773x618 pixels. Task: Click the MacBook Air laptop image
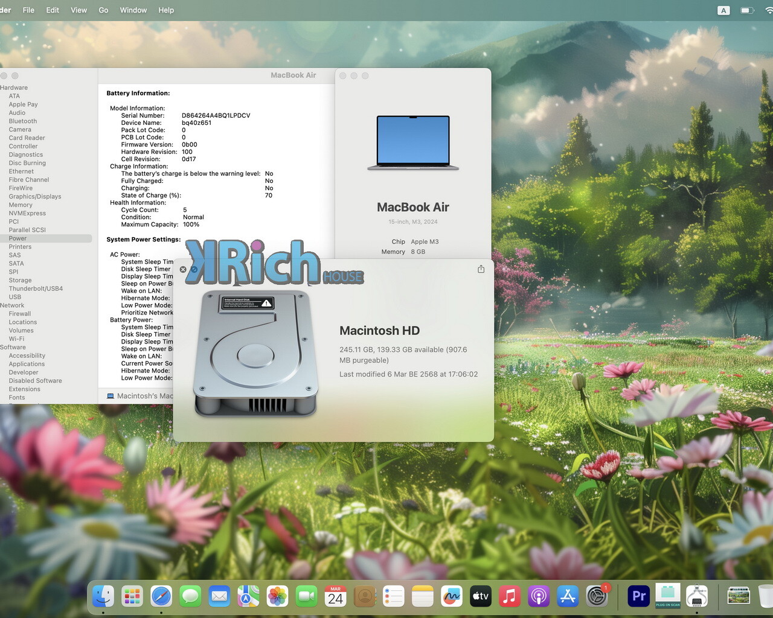[413, 142]
